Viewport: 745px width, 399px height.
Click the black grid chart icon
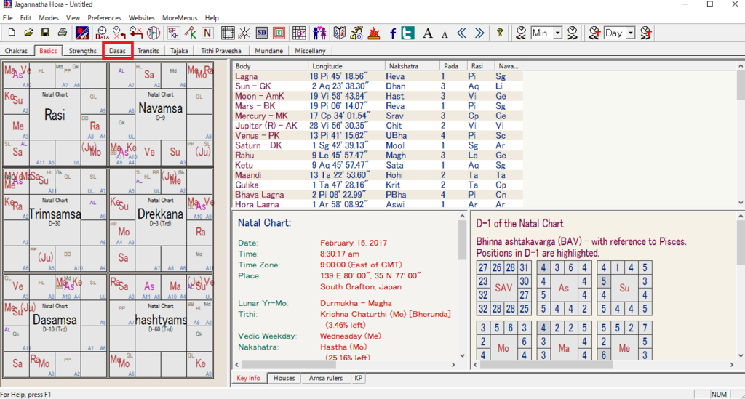coord(228,33)
